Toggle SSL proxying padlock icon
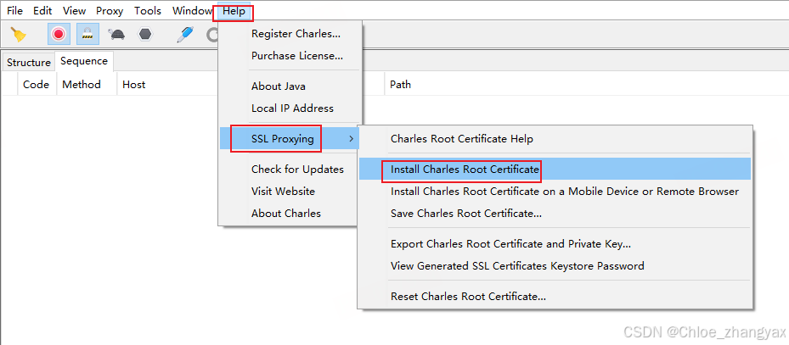 coord(88,34)
